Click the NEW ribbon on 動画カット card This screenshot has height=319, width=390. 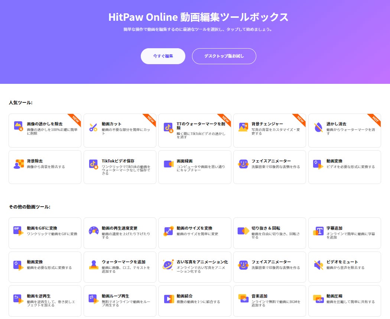click(x=150, y=119)
